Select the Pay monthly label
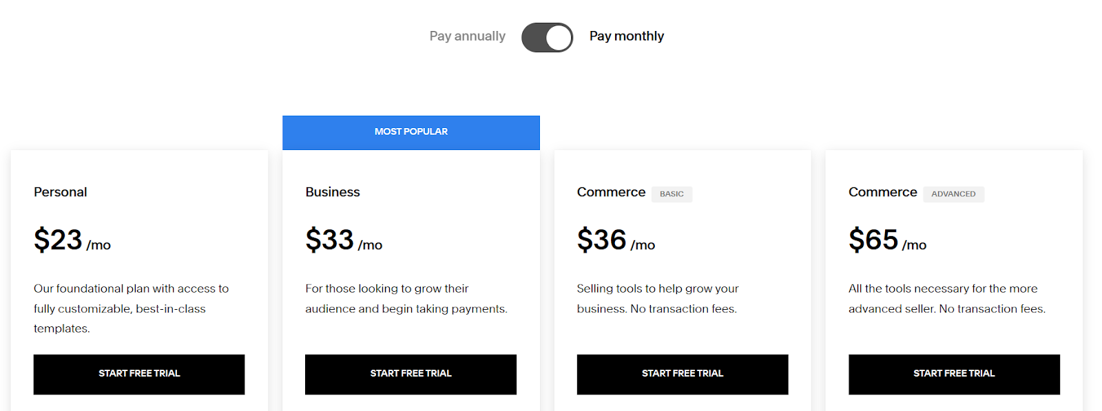Screen dimensions: 1102x411 tap(627, 36)
